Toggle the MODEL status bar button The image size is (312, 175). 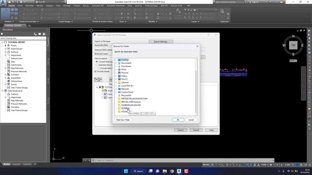tap(206, 165)
